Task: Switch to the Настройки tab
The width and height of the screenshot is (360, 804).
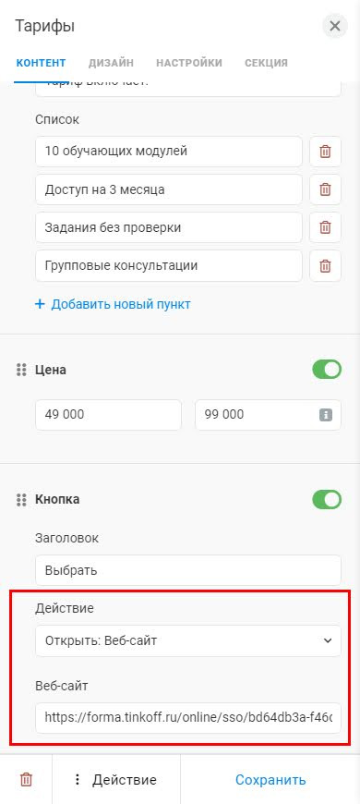Action: click(x=189, y=63)
